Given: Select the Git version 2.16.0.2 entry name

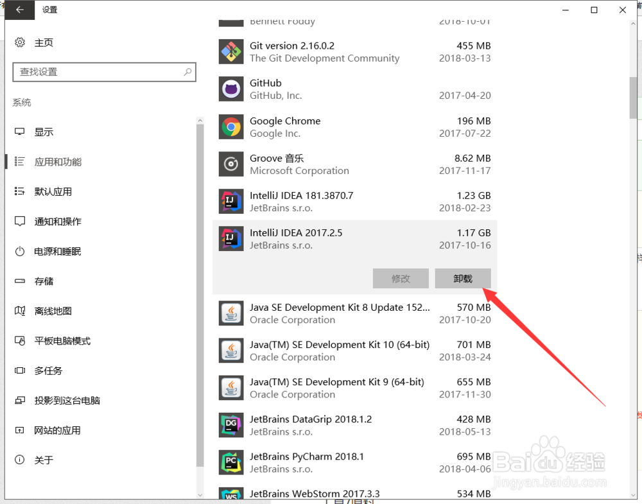Looking at the screenshot, I should (x=292, y=46).
